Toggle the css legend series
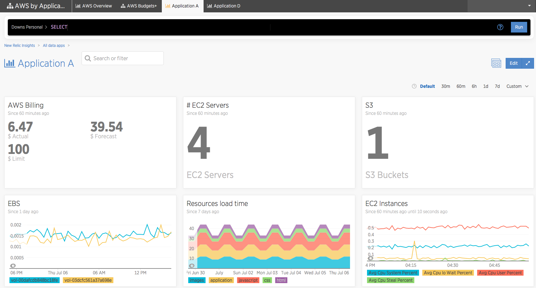Image resolution: width=536 pixels, height=288 pixels. [x=267, y=280]
